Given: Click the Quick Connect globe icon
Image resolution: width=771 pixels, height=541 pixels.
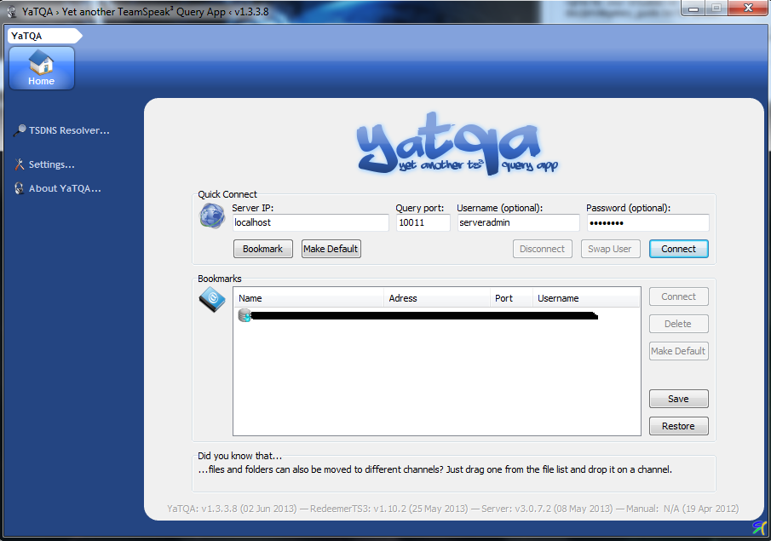Looking at the screenshot, I should [x=212, y=216].
